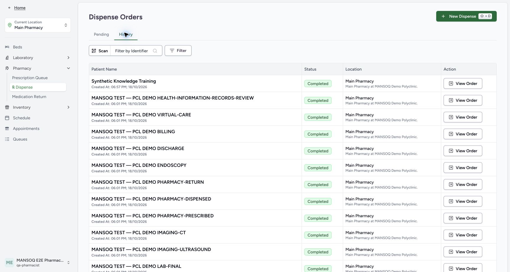Viewport: 510px width, 272px height.
Task: View Order for Synthetic Knowledge Training
Action: (463, 84)
